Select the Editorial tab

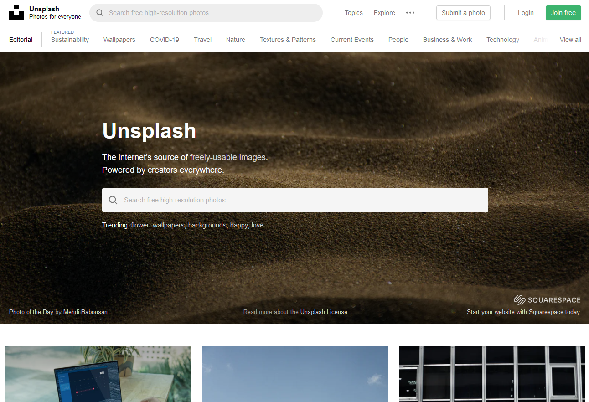tap(21, 40)
